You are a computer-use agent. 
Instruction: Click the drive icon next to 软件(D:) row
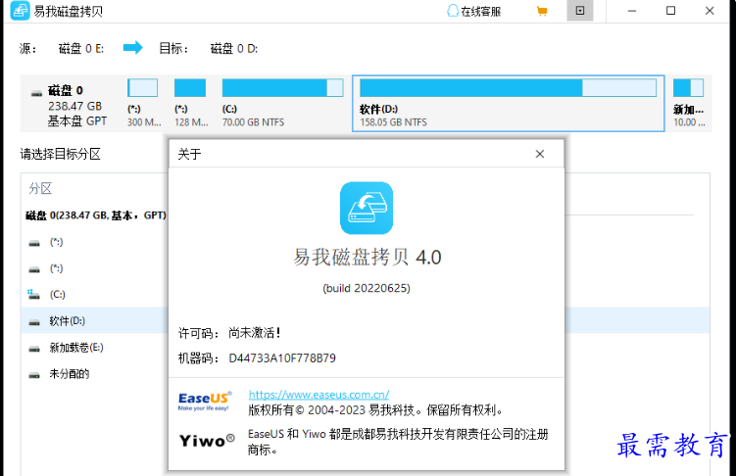[33, 321]
